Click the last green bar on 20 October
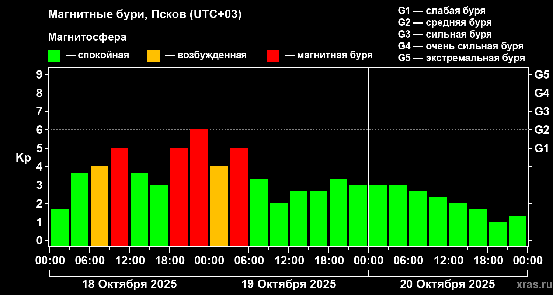This screenshot has height=295, width=553. [518, 231]
